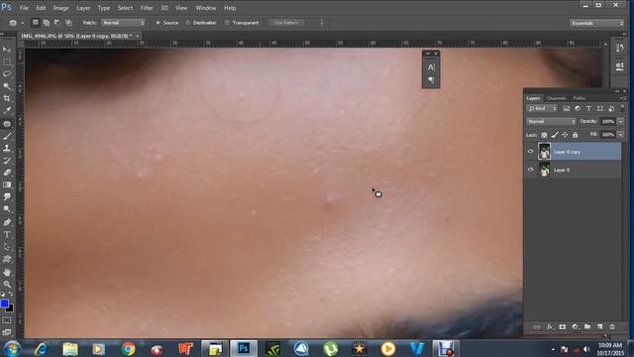Screen dimensions: 634x357
Task: Open the layer filter Kind dropdown
Action: point(542,108)
